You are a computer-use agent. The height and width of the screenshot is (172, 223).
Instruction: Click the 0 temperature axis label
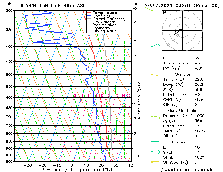pyautogui.click(x=72, y=165)
